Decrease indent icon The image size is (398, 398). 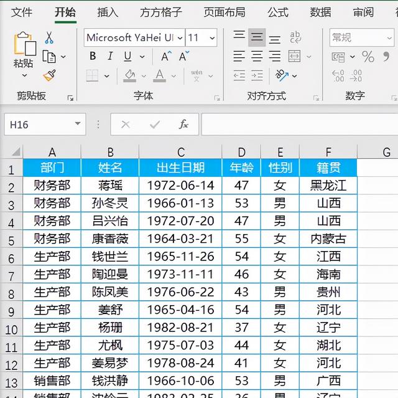(239, 75)
